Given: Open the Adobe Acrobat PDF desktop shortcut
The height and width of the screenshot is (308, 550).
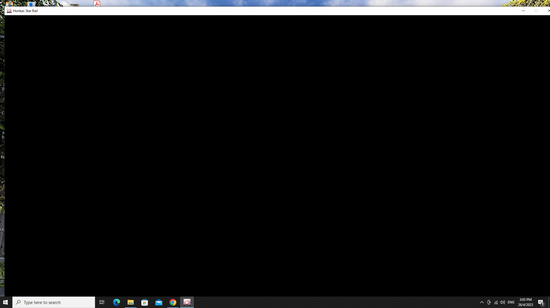Looking at the screenshot, I should 97,3.
